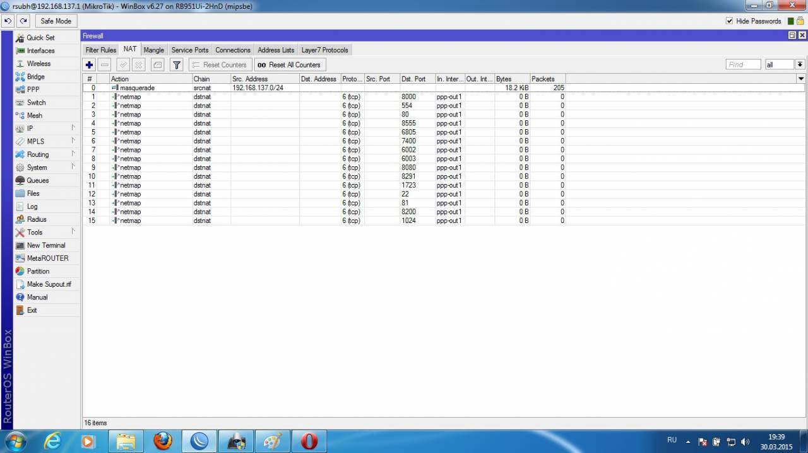
Task: Open Opera from the taskbar
Action: pos(309,441)
